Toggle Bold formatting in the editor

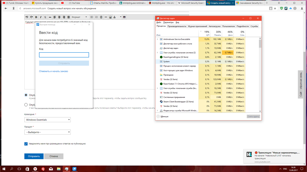point(36,17)
